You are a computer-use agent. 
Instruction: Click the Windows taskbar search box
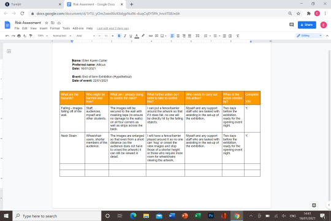pyautogui.click(x=57, y=216)
